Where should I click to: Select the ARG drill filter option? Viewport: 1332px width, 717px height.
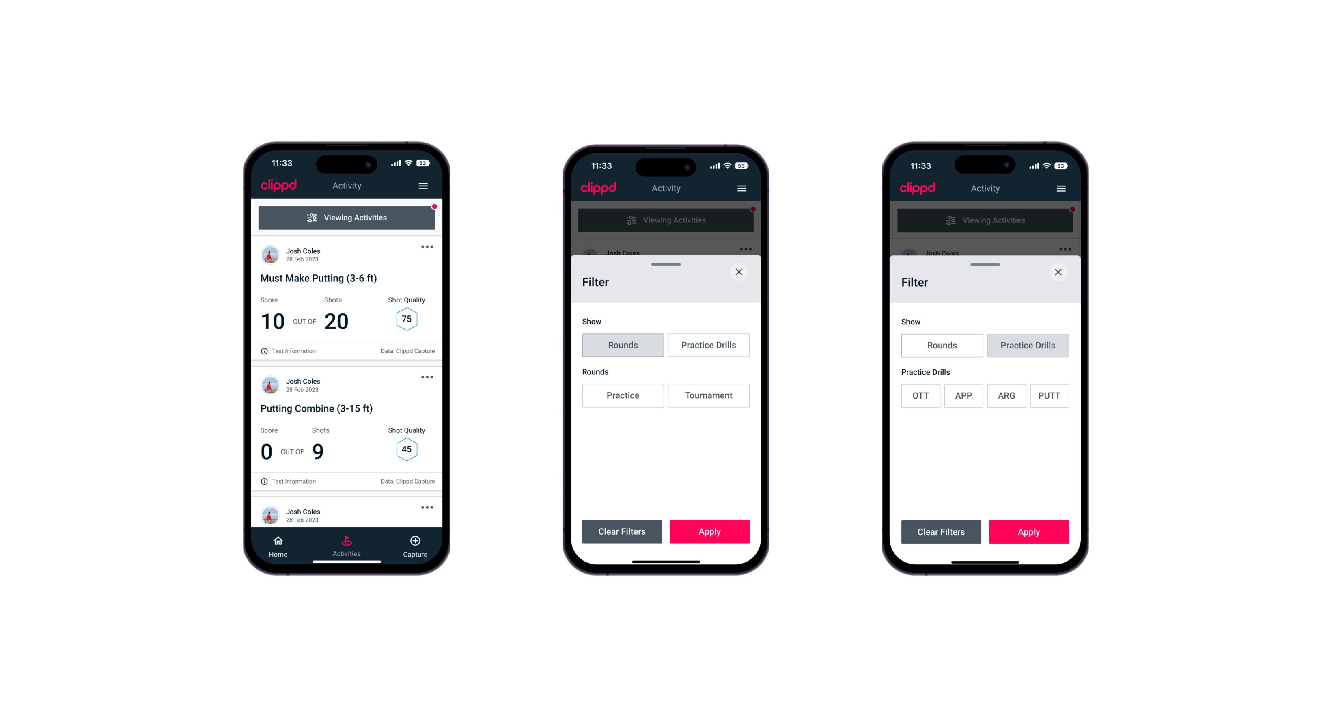point(1005,395)
